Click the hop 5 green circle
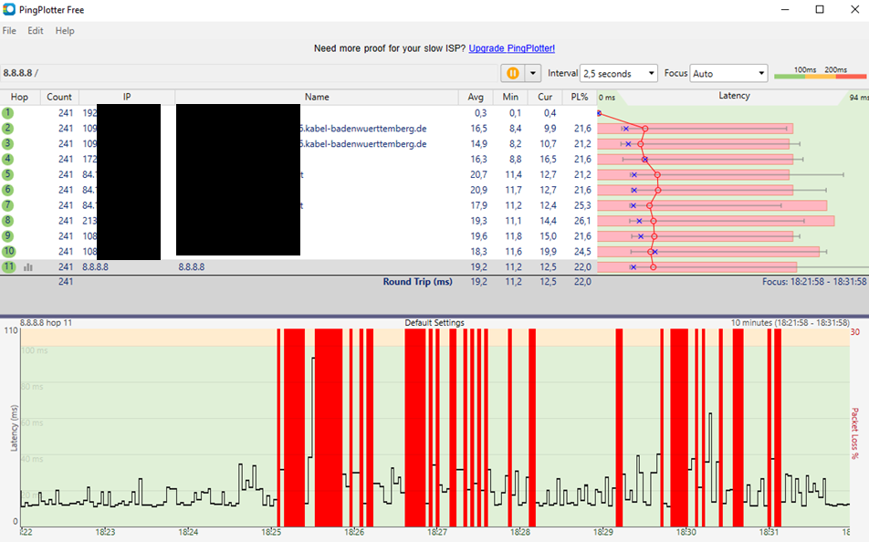 click(x=7, y=174)
